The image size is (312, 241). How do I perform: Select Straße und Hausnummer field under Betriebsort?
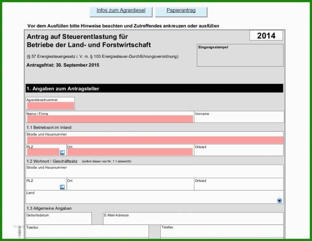155,140
